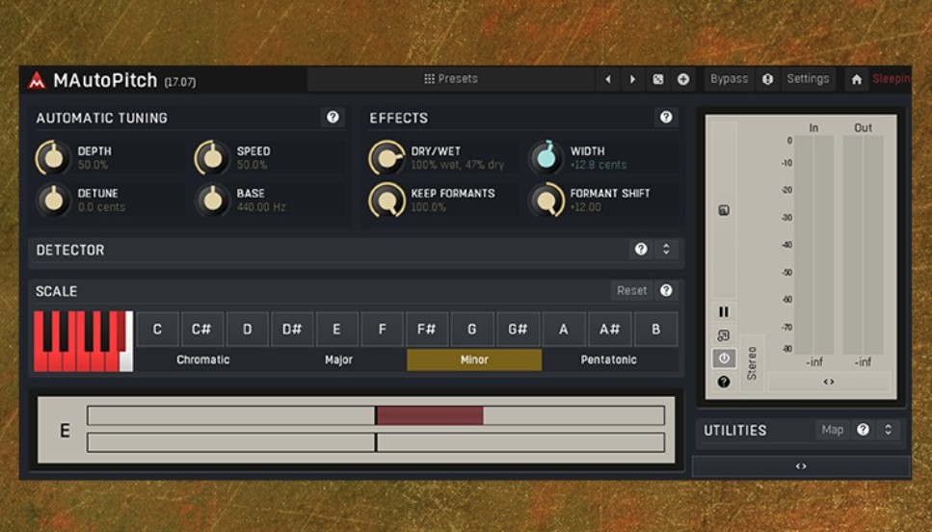This screenshot has width=932, height=532.
Task: Toggle note F in scale
Action: tap(383, 330)
